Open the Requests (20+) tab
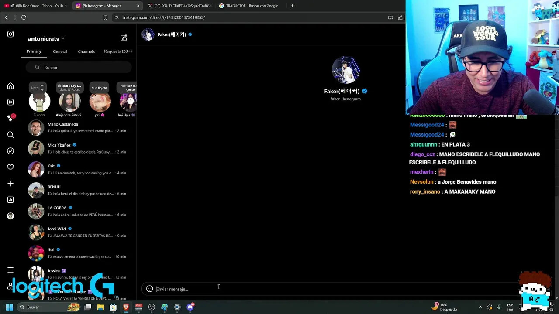This screenshot has width=559, height=314. pyautogui.click(x=118, y=51)
